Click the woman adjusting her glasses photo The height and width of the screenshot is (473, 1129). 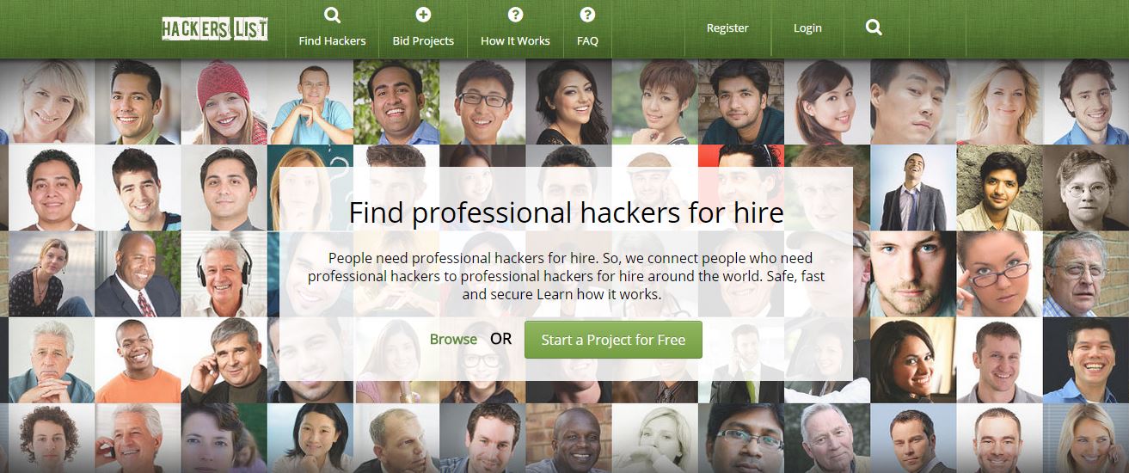coord(999,273)
